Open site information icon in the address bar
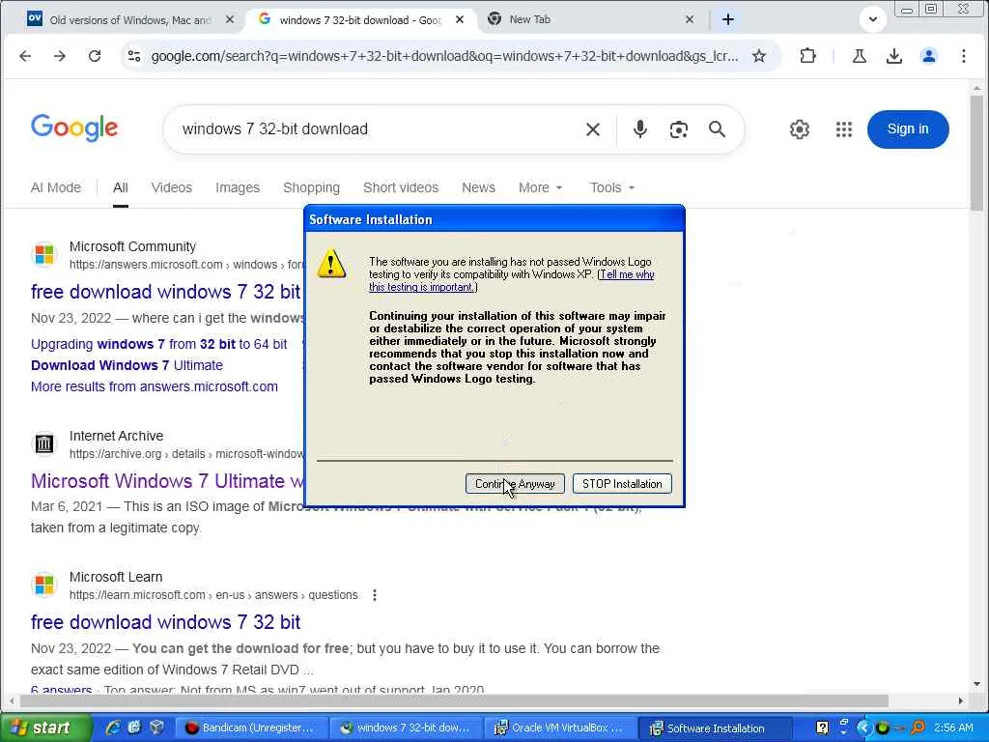Viewport: 989px width, 742px height. (134, 56)
